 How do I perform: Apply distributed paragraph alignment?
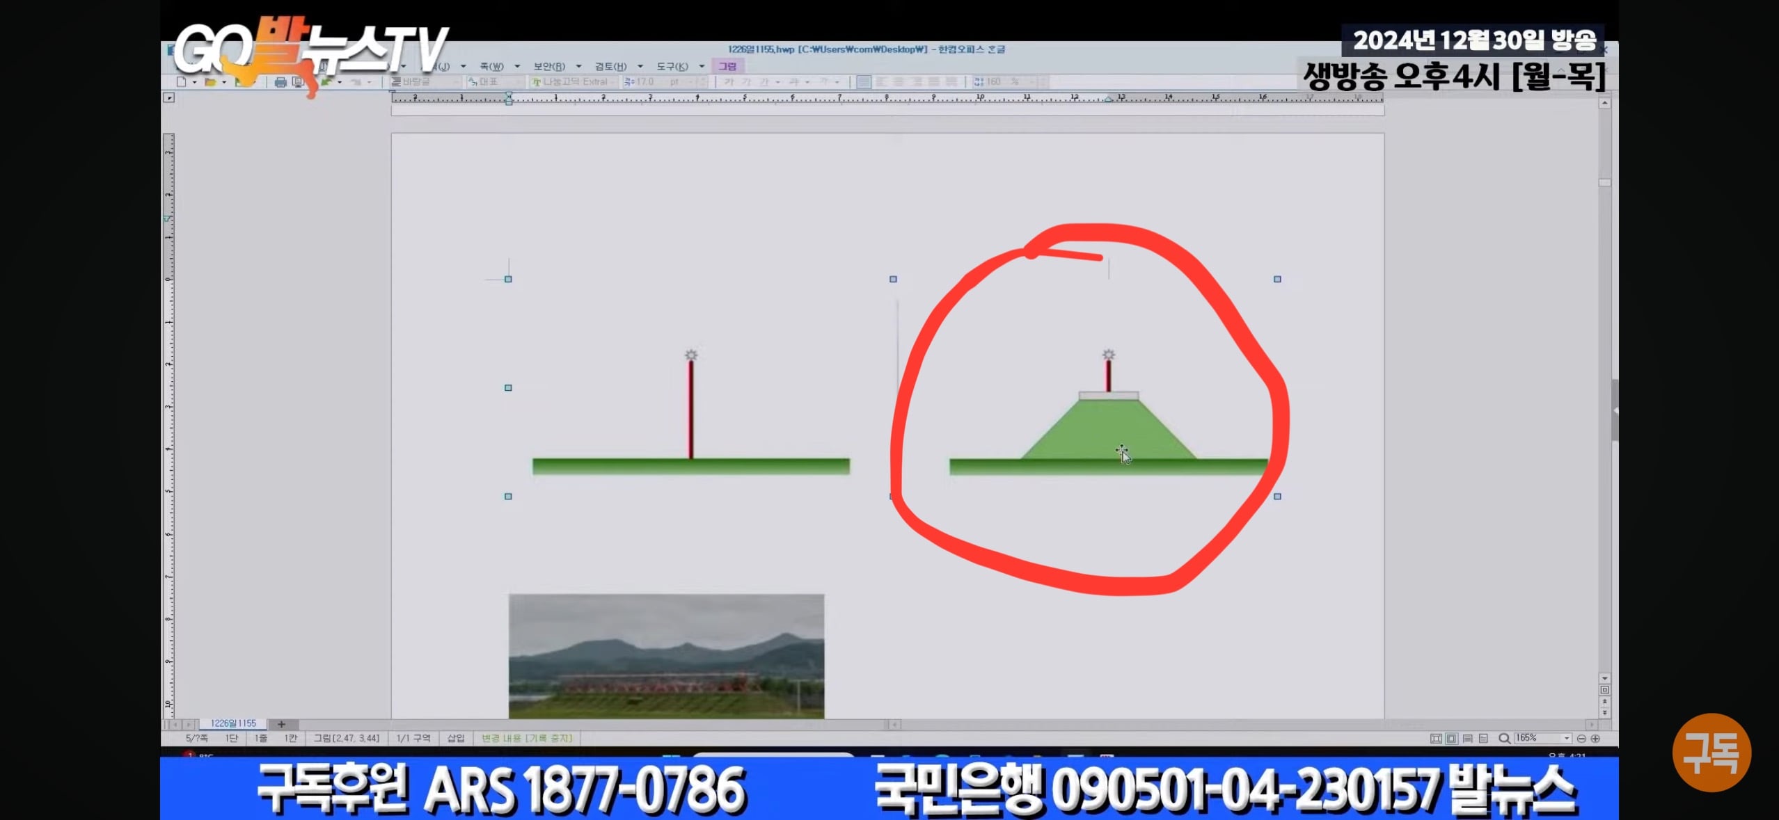click(934, 82)
